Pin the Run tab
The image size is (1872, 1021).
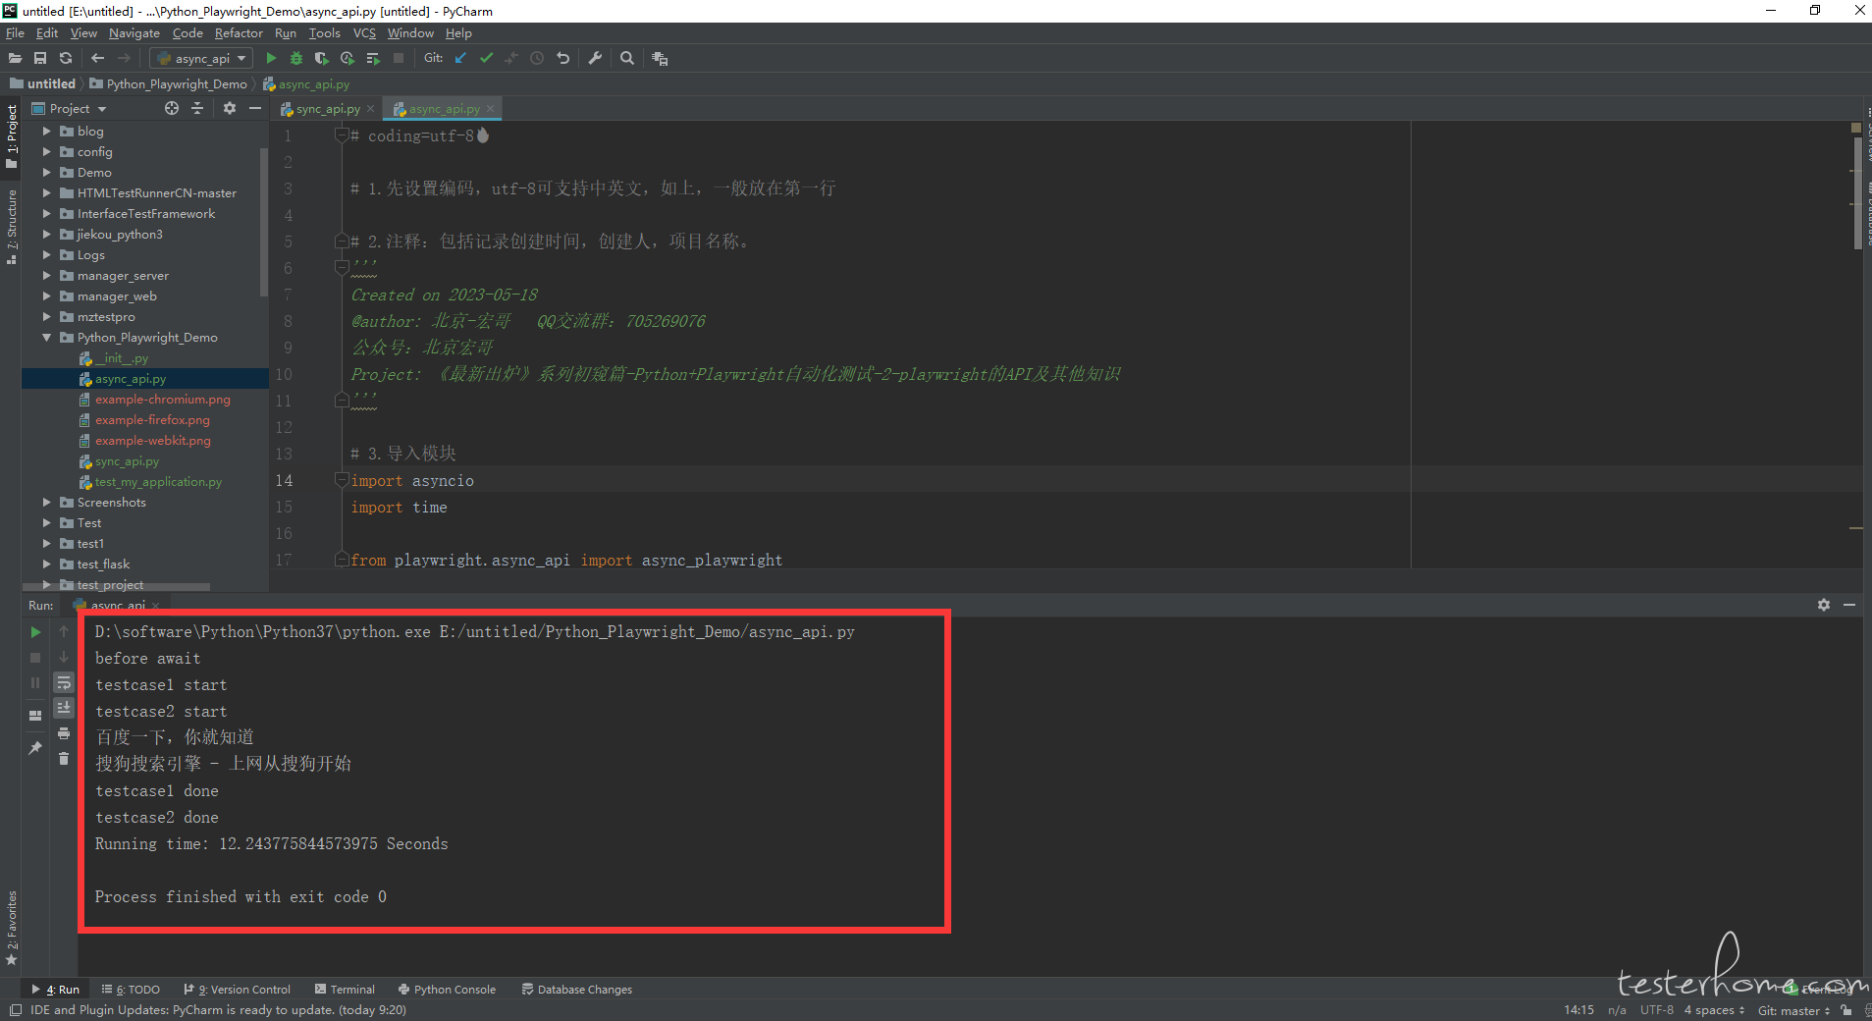pyautogui.click(x=35, y=748)
